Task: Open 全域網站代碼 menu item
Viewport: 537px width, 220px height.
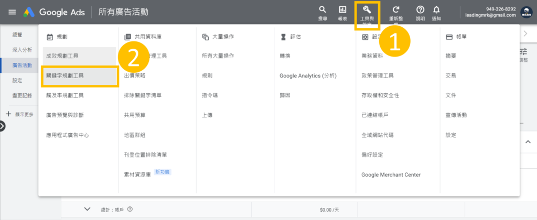Action: [378, 135]
